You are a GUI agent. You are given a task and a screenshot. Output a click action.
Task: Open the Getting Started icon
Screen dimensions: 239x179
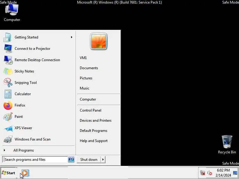click(x=7, y=37)
